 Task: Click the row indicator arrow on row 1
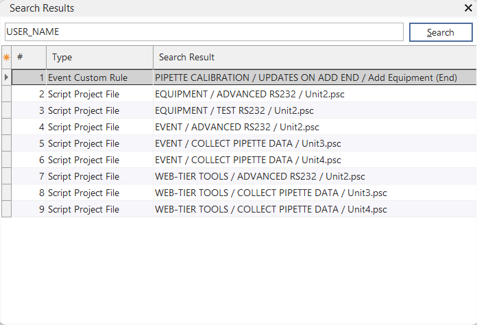tap(7, 77)
